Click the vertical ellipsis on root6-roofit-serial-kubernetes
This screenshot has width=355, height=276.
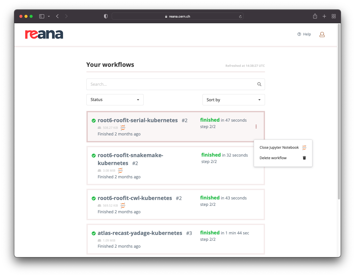[256, 127]
